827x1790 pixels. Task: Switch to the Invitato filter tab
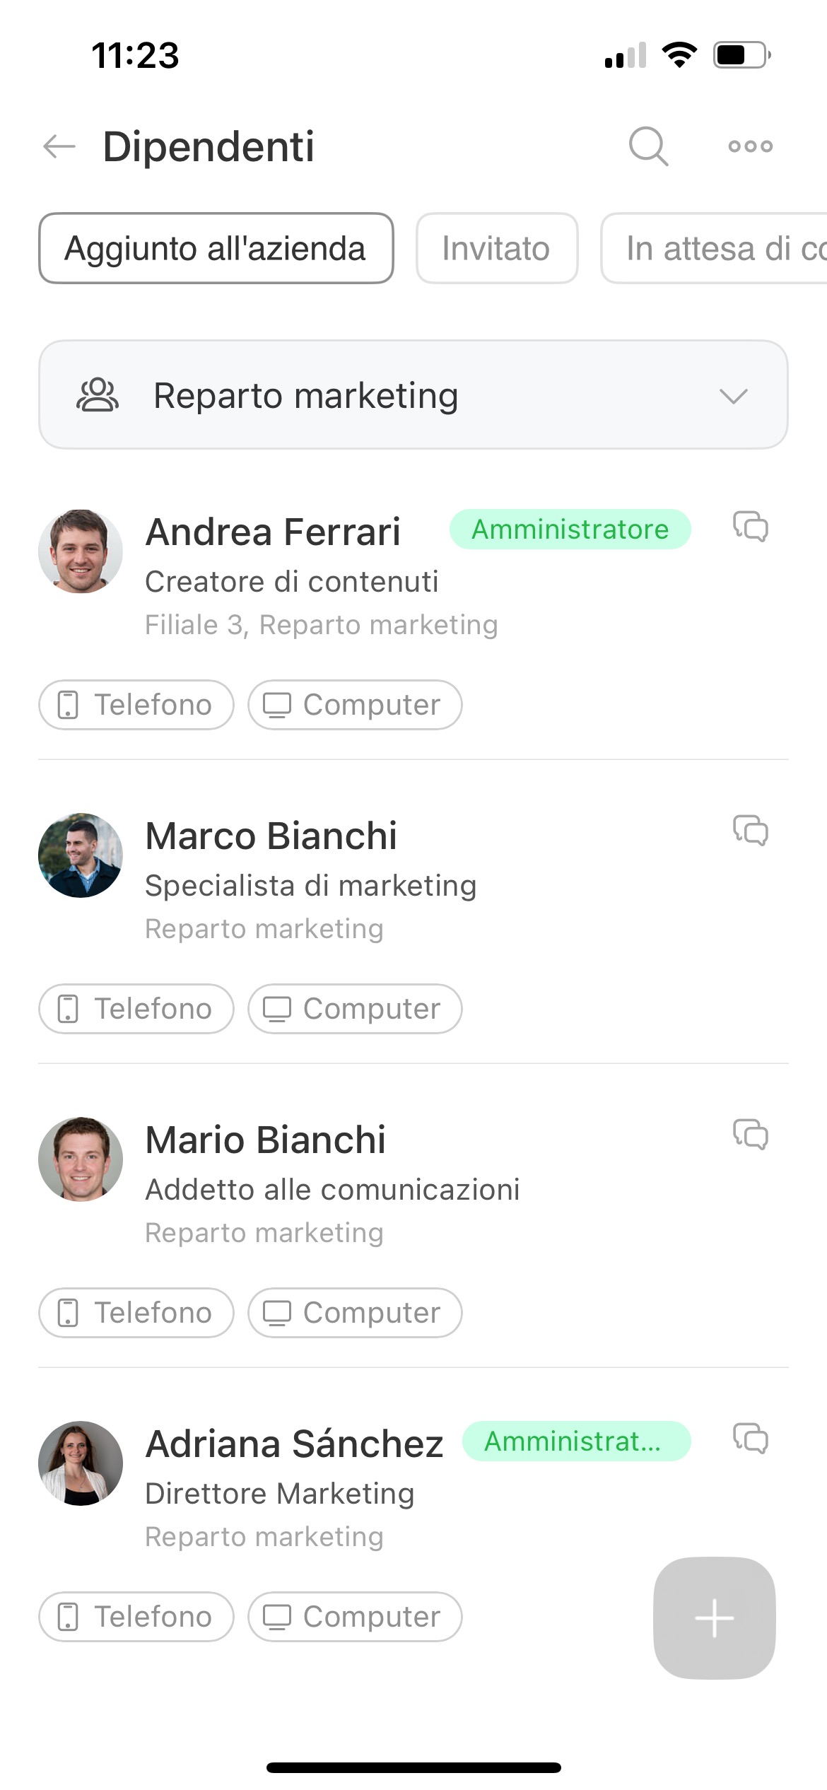(x=496, y=249)
